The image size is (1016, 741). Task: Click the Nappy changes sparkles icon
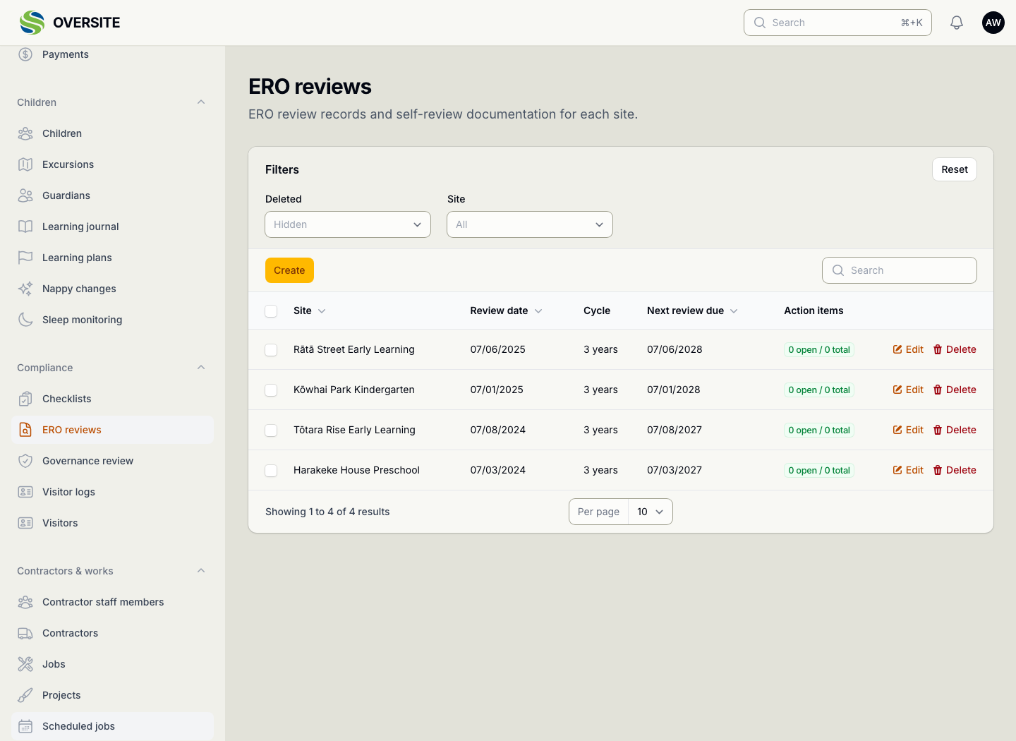pyautogui.click(x=25, y=289)
